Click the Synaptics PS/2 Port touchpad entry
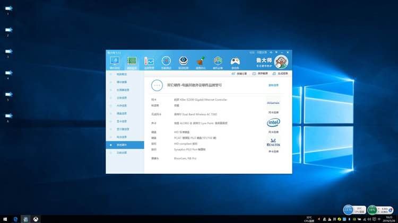The width and height of the screenshot is (398, 223). tap(190, 150)
